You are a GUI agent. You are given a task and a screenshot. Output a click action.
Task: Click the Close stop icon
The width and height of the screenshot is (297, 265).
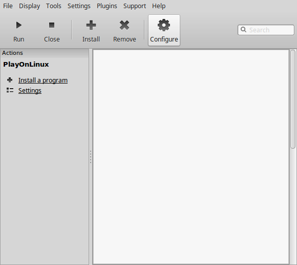click(52, 25)
